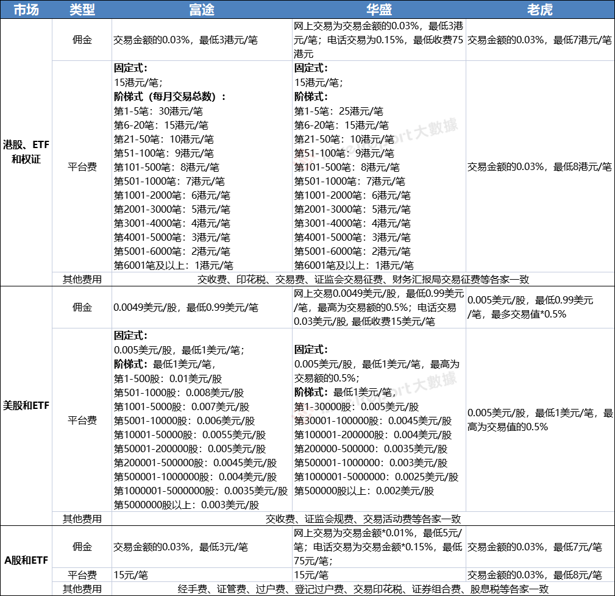Select 其他费用 cell in the 港股 section
Screen dimensions: 615x596
[x=82, y=279]
